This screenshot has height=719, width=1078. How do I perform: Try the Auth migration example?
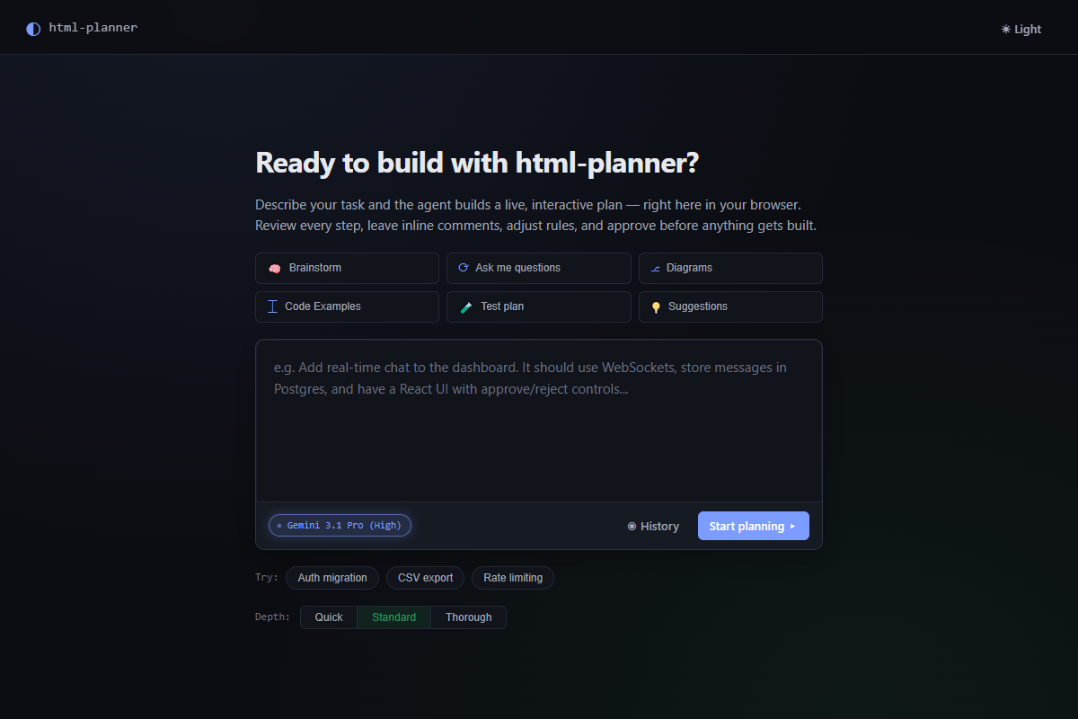coord(332,578)
